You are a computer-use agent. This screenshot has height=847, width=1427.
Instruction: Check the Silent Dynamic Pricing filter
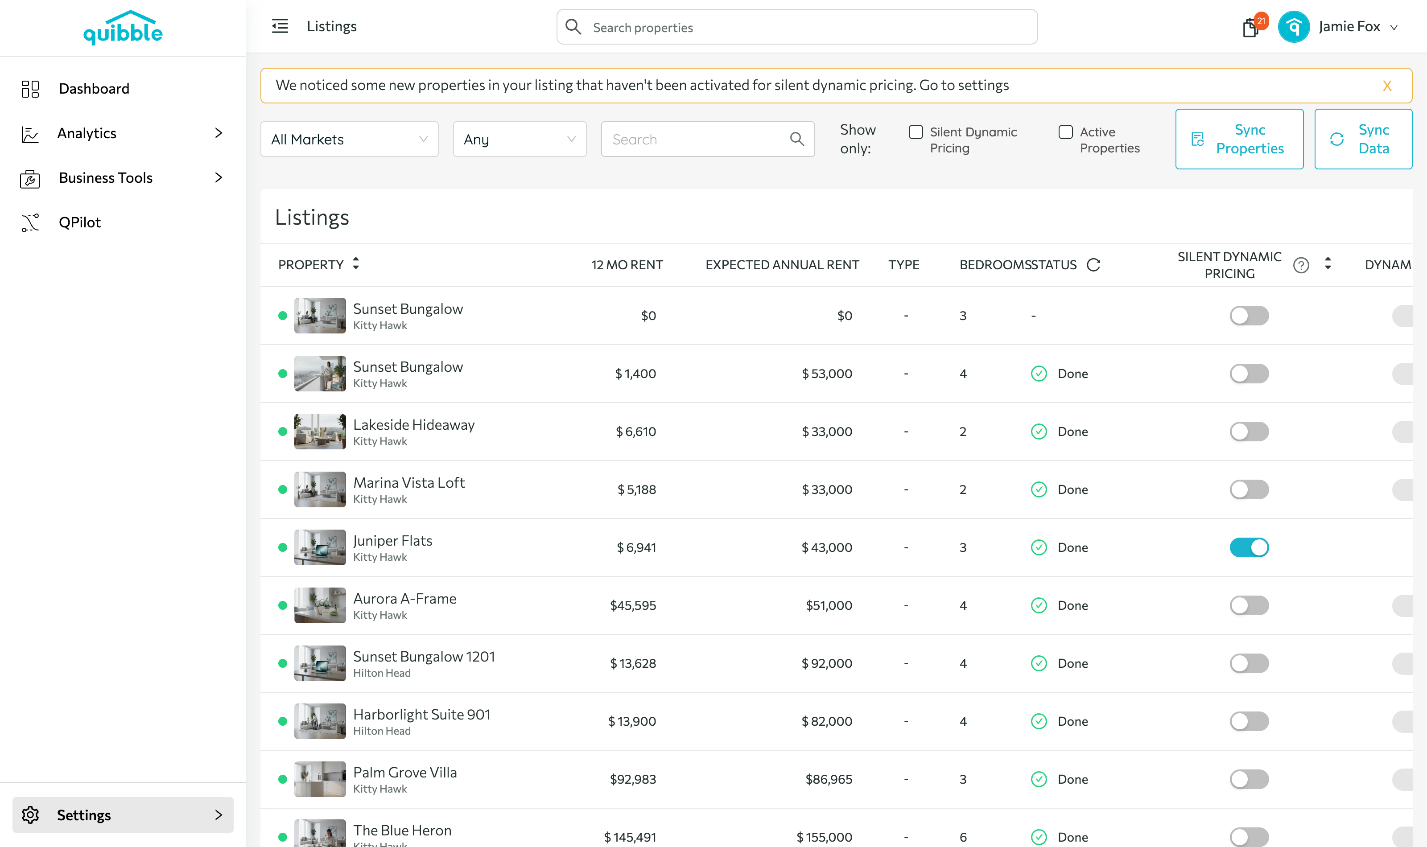pyautogui.click(x=916, y=132)
